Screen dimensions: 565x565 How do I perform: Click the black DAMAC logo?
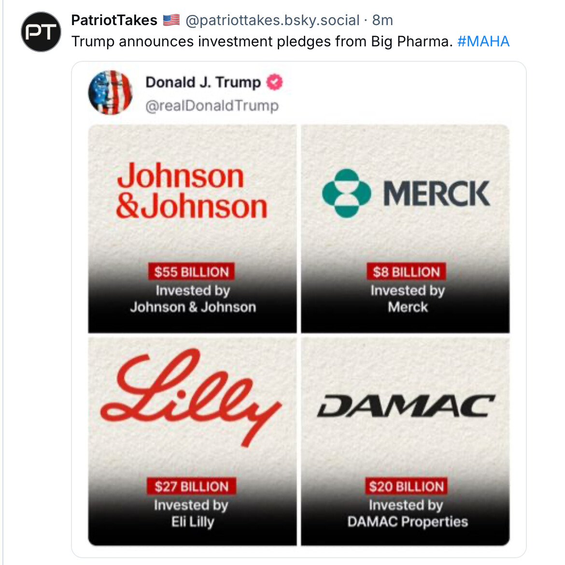point(406,406)
